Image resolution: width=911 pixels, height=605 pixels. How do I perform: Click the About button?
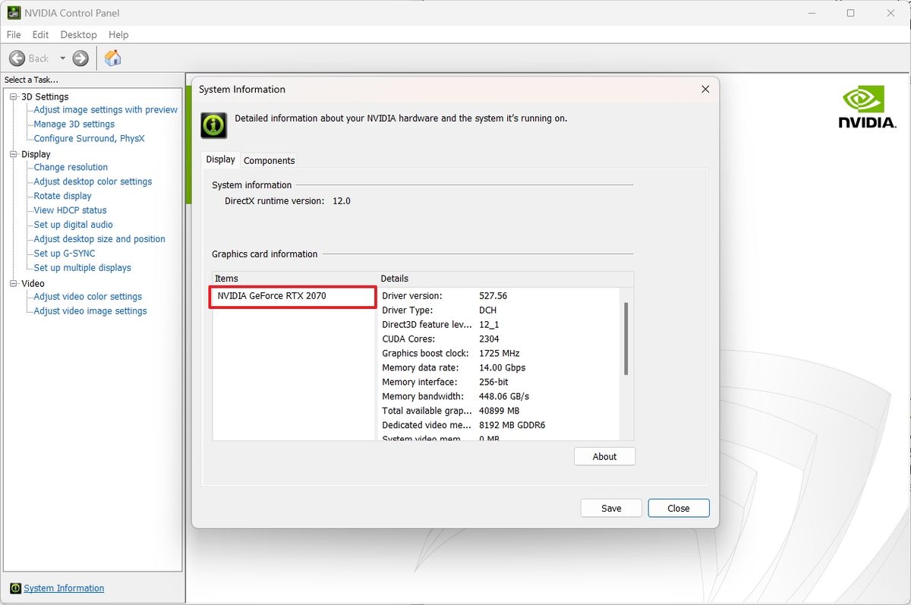pyautogui.click(x=604, y=456)
